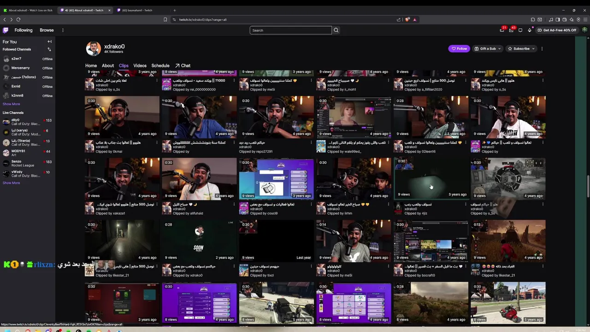This screenshot has height=332, width=590.
Task: Open followed channel Mercenarry
Action: (28, 68)
